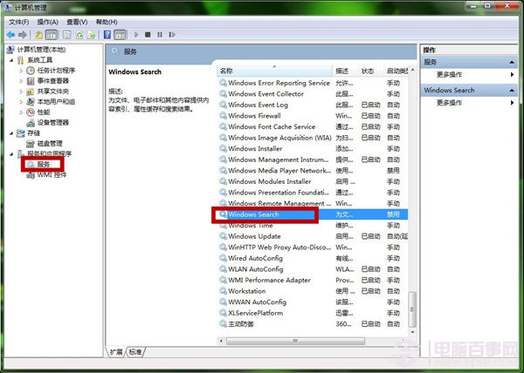Select 计算机管理(本地) root node
Screen dimensions: 524x373
point(41,50)
